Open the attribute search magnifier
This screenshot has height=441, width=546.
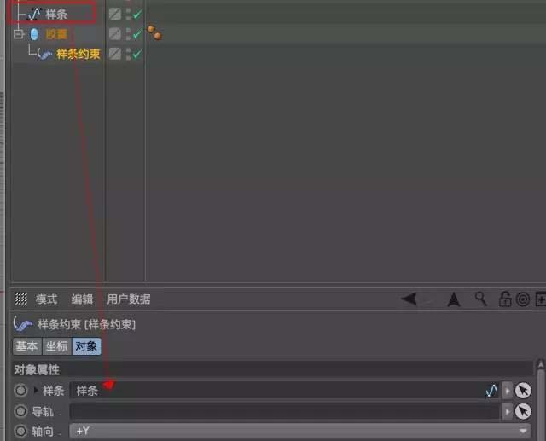pyautogui.click(x=481, y=299)
